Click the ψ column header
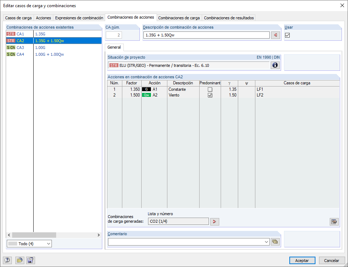 pyautogui.click(x=246, y=83)
